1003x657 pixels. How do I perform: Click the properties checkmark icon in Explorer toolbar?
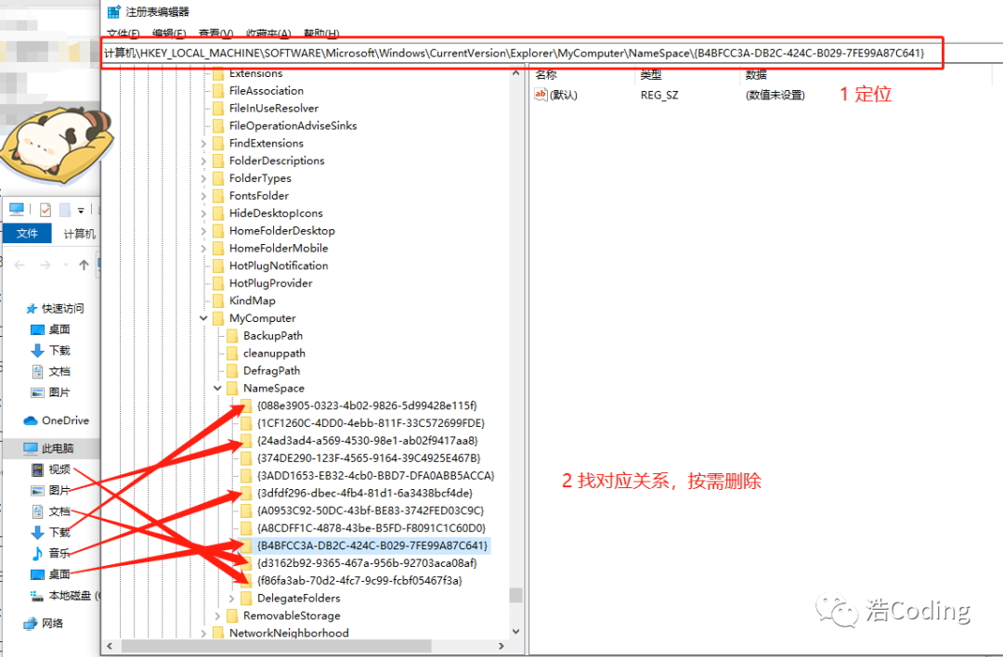tap(46, 210)
